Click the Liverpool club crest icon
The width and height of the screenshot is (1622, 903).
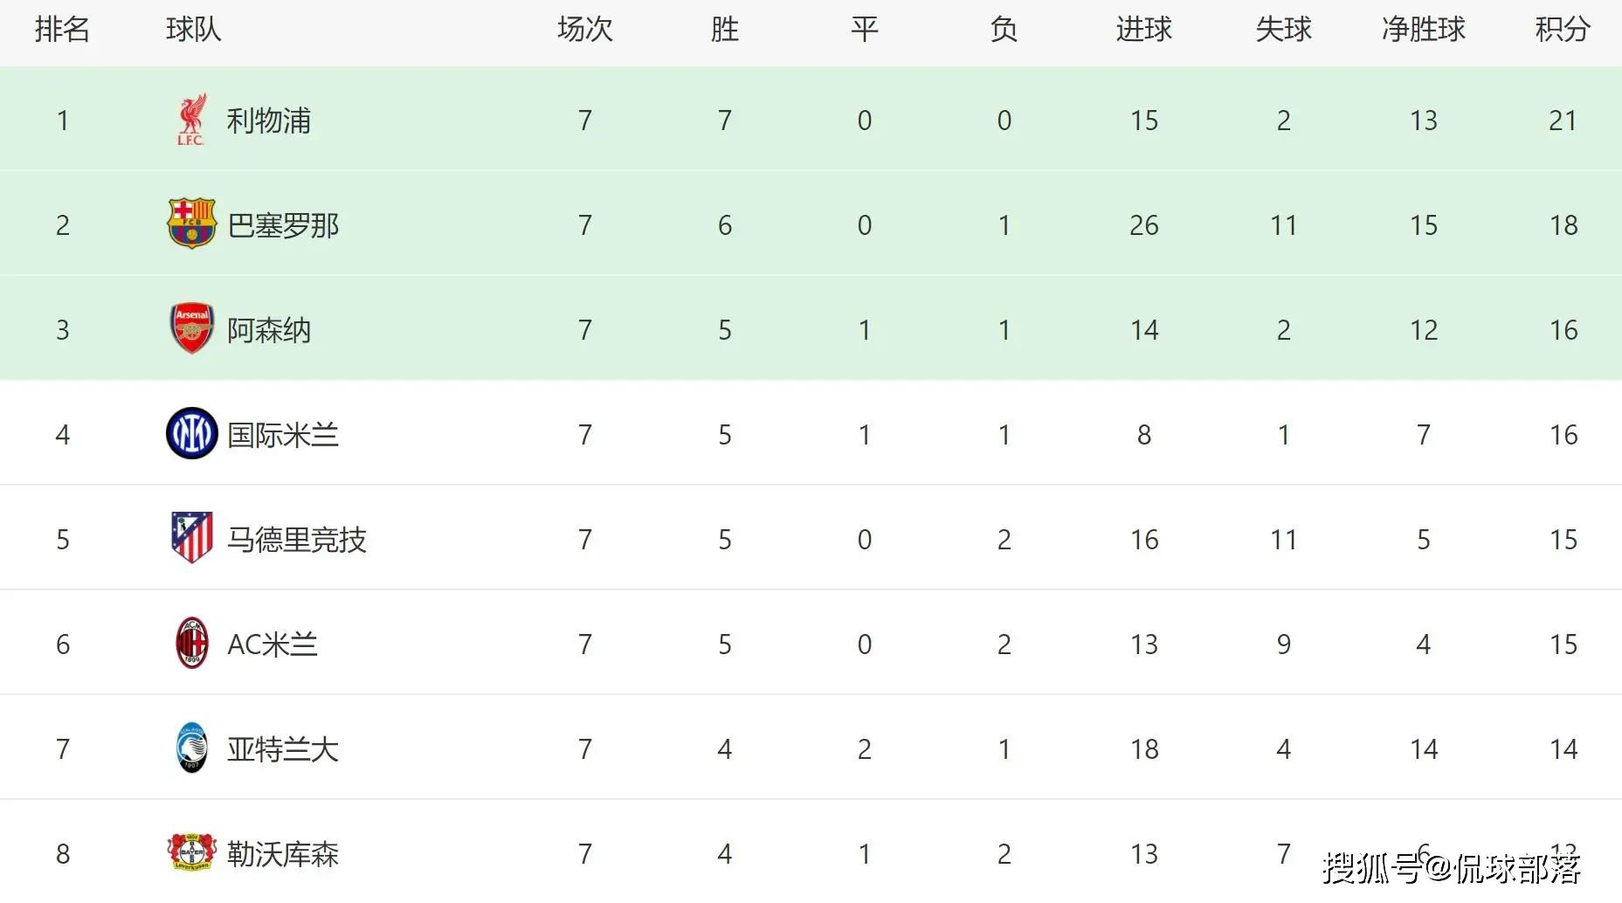click(x=191, y=120)
